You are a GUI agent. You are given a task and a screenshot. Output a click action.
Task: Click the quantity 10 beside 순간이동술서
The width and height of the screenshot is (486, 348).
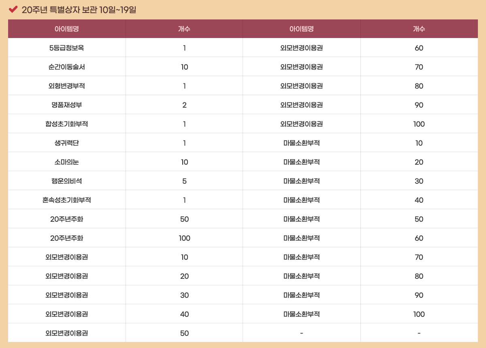(184, 67)
